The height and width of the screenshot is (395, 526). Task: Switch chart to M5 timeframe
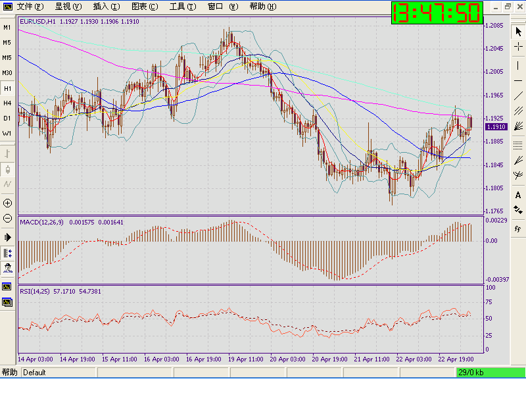pos(7,42)
